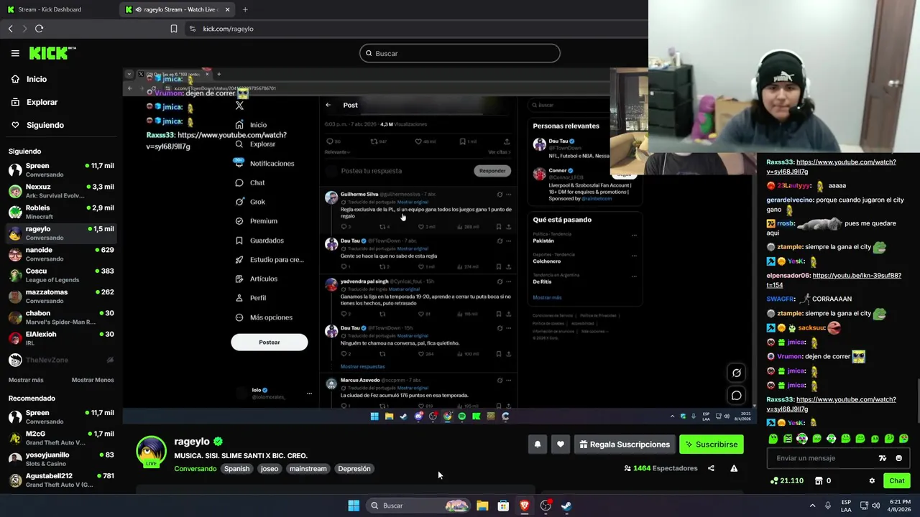Click the Conversando category link under title
The image size is (920, 517).
pos(195,469)
